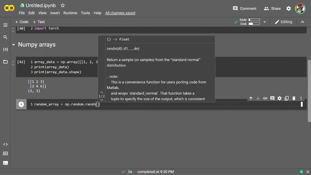The height and width of the screenshot is (175, 311).
Task: Show next signature in tooltip
Action: click(102, 100)
